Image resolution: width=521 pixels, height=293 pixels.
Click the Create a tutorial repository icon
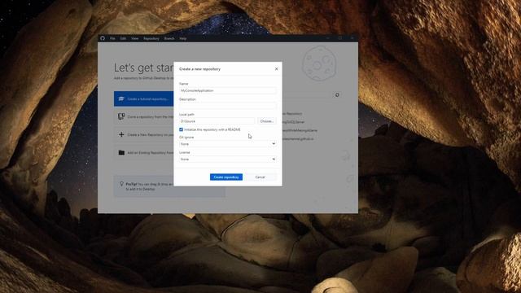coord(121,98)
